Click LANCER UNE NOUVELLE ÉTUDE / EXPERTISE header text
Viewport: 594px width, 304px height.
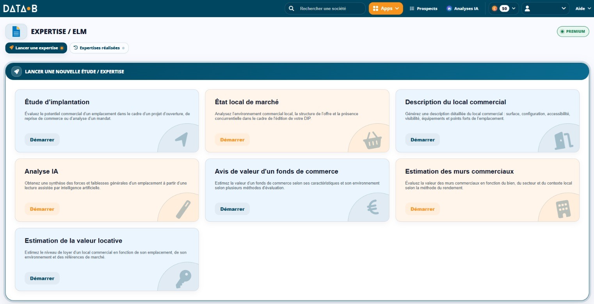pos(75,72)
